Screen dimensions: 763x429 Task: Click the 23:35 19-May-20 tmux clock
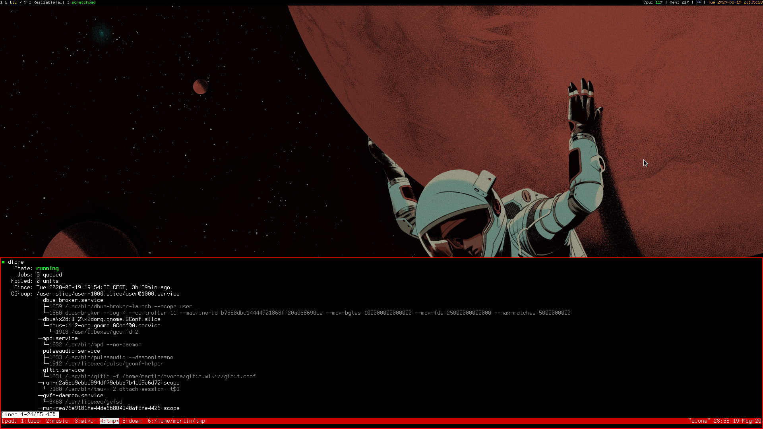click(737, 421)
